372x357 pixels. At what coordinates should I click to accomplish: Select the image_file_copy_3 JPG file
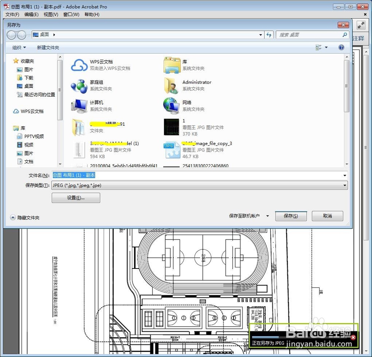tap(198, 149)
